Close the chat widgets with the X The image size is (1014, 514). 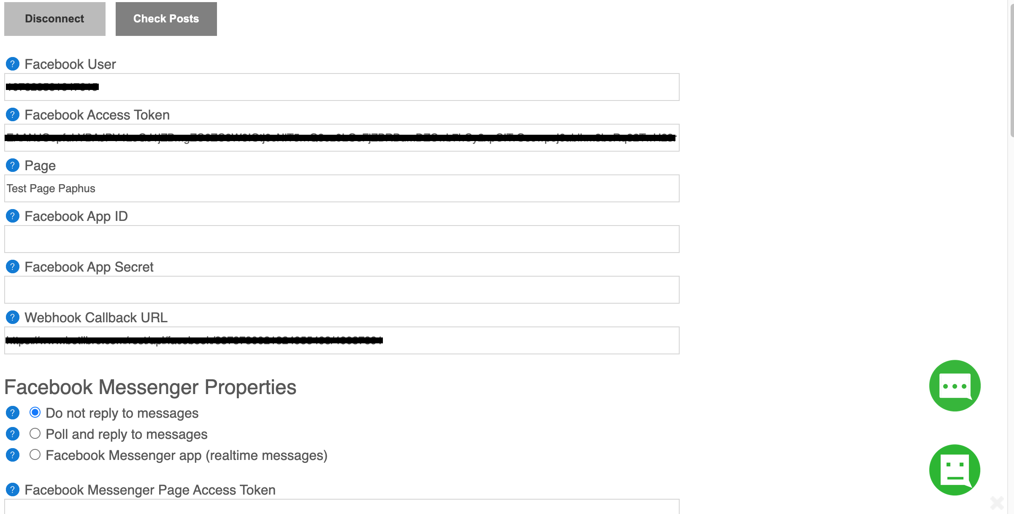coord(997,503)
